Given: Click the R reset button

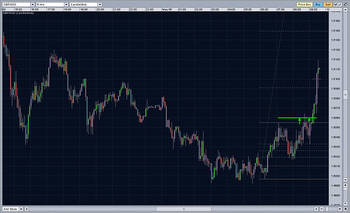Looking at the screenshot, I should pos(346,209).
